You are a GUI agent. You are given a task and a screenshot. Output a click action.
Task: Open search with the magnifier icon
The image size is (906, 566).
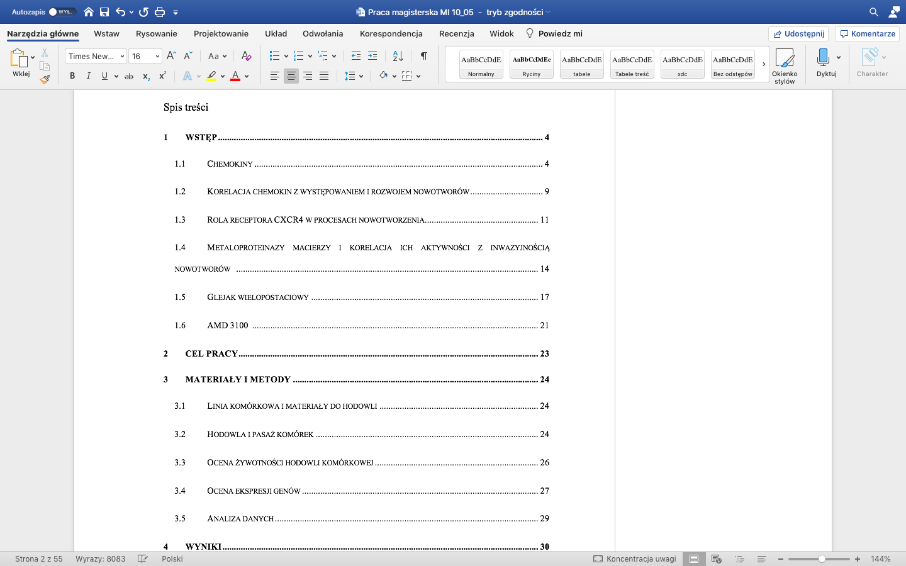click(874, 12)
